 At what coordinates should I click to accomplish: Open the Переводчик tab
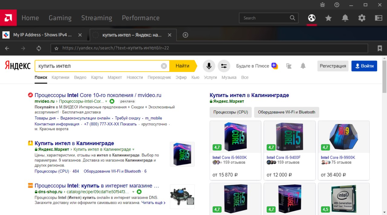pyautogui.click(x=159, y=77)
